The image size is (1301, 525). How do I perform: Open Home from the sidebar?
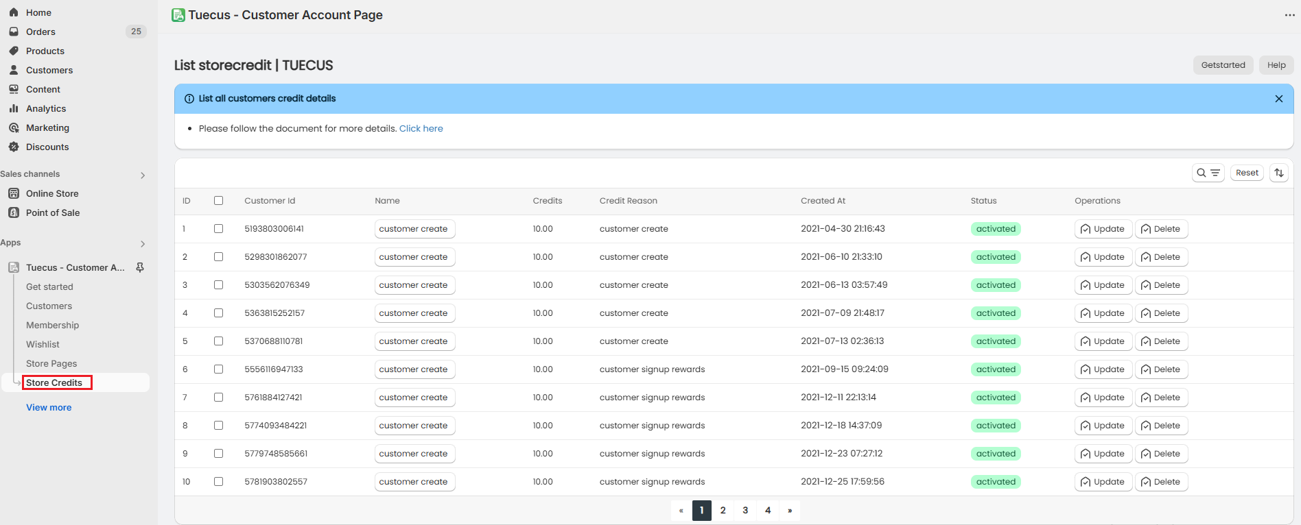38,12
